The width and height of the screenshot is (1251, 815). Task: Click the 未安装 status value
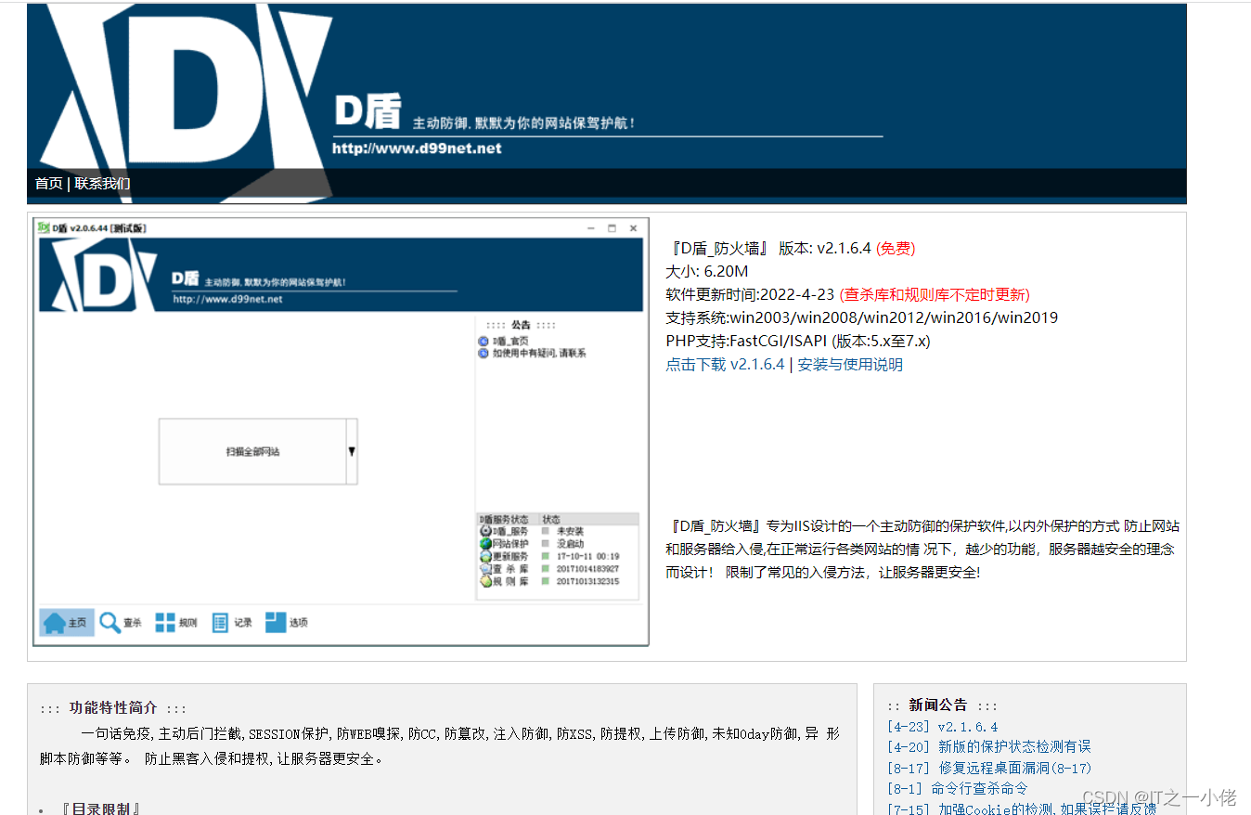coord(570,531)
